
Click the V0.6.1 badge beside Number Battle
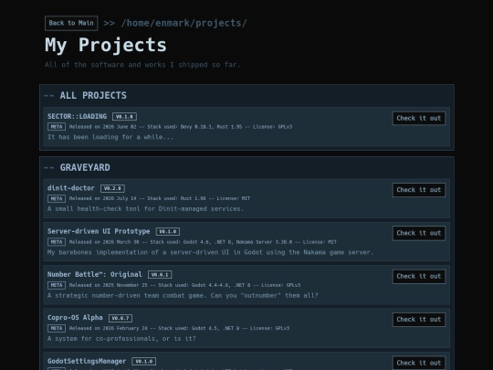pyautogui.click(x=160, y=275)
